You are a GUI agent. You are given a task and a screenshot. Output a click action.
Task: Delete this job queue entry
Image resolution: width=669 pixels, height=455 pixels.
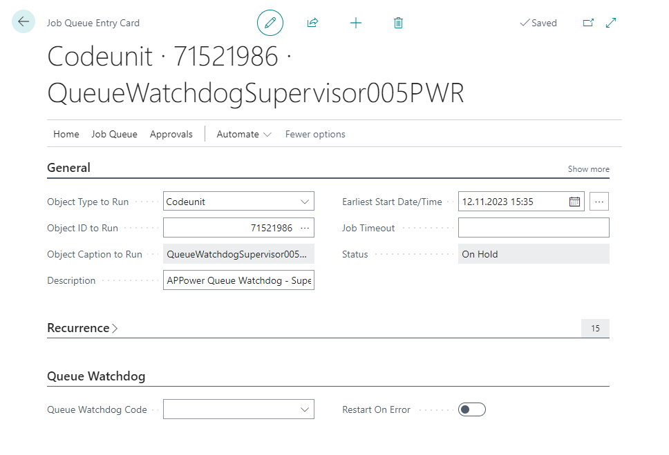coord(398,23)
